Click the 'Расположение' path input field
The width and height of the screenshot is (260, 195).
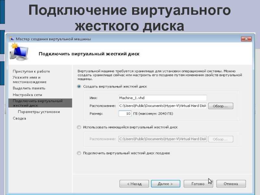[x=162, y=106]
